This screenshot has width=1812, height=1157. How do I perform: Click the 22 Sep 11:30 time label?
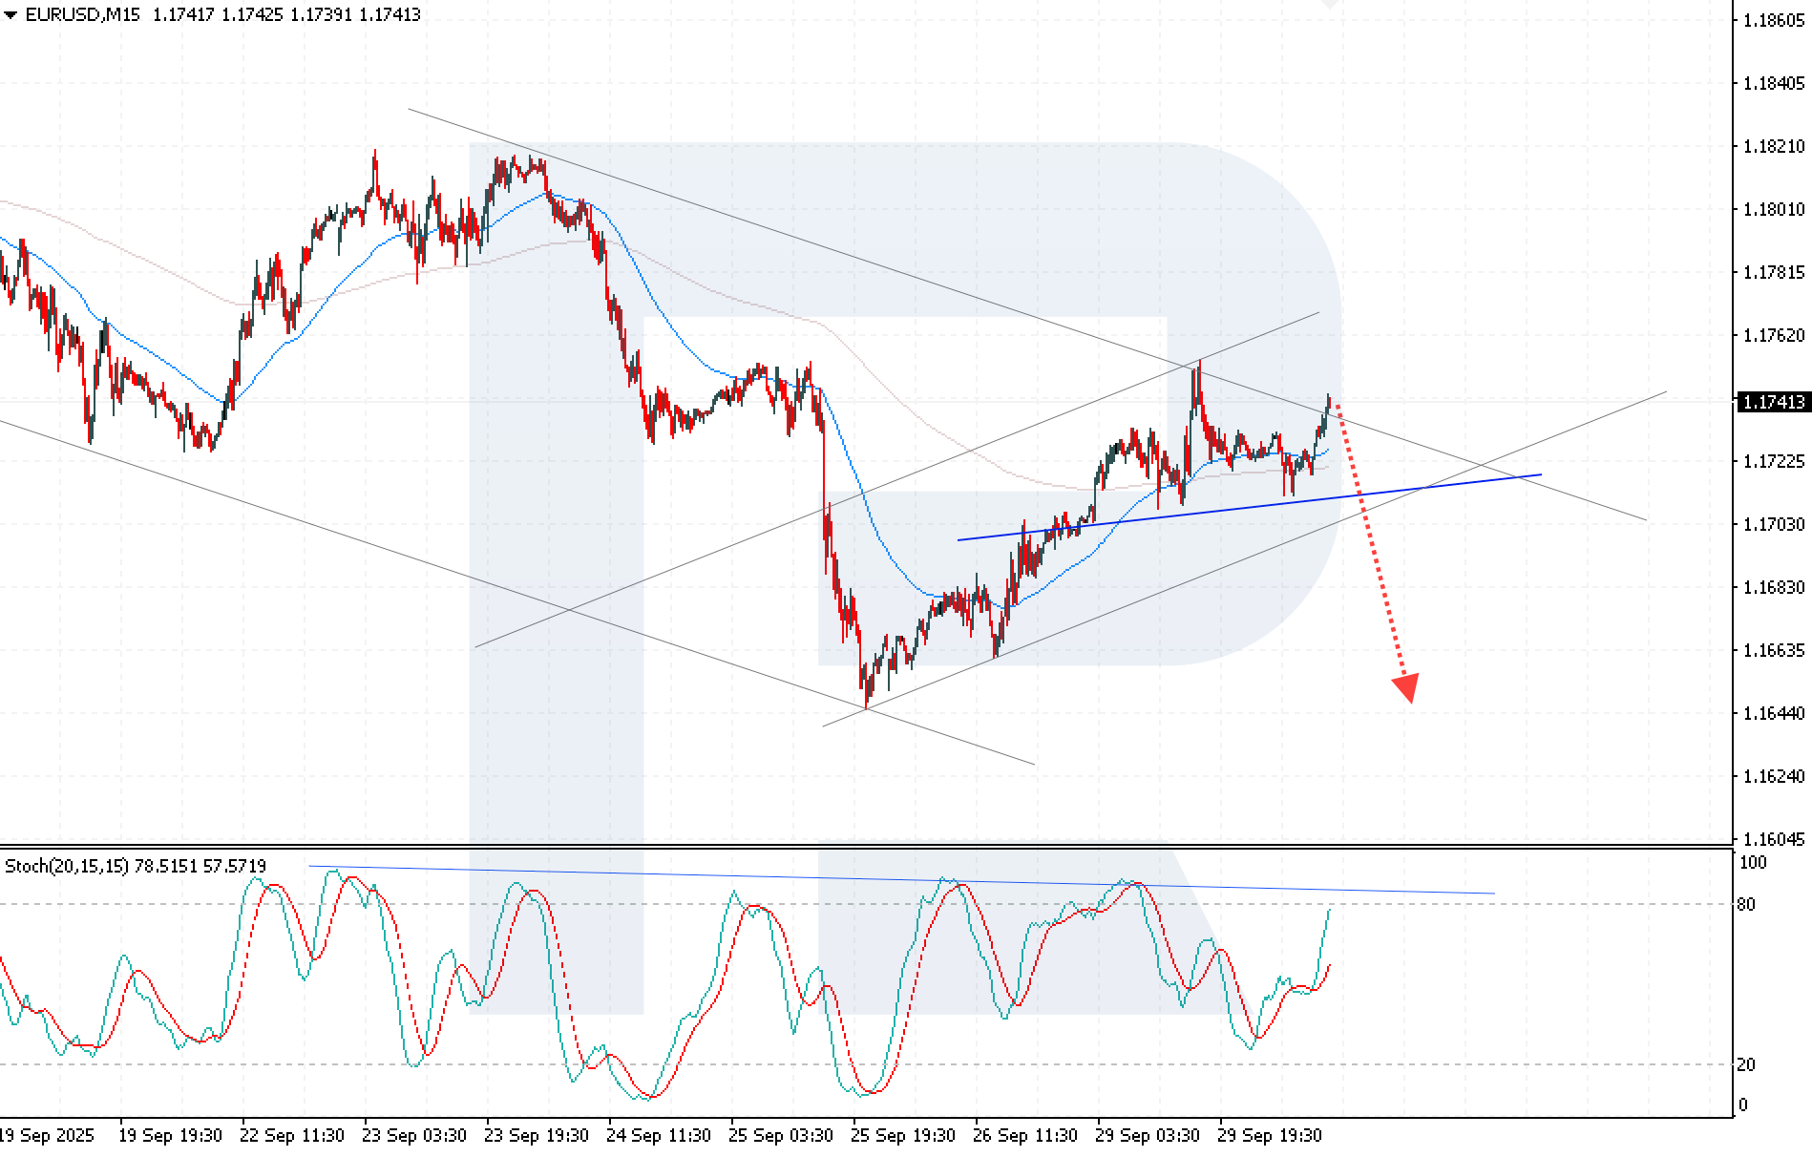point(291,1135)
